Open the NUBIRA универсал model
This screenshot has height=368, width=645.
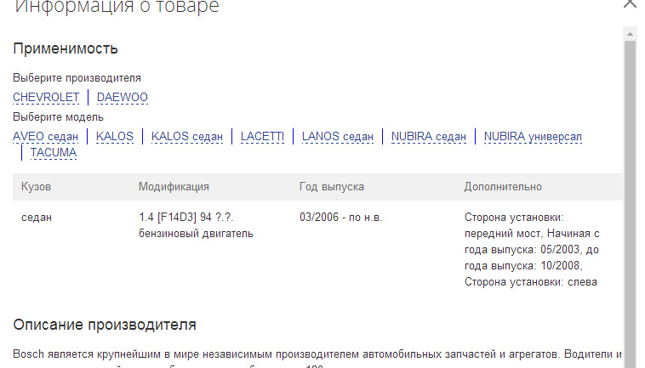[533, 137]
